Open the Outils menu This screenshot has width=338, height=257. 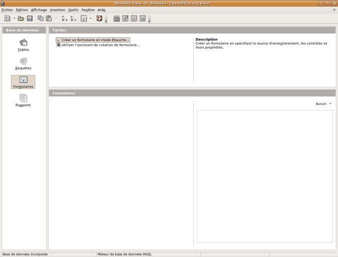(x=73, y=10)
